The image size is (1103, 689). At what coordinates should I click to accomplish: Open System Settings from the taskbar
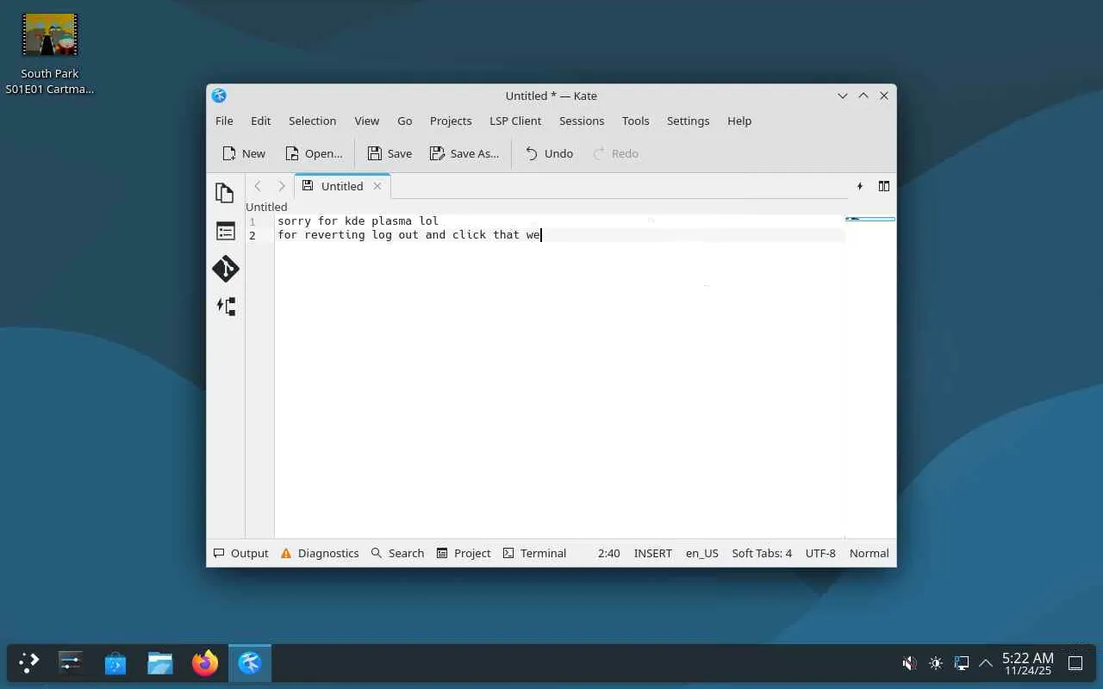[x=71, y=663]
